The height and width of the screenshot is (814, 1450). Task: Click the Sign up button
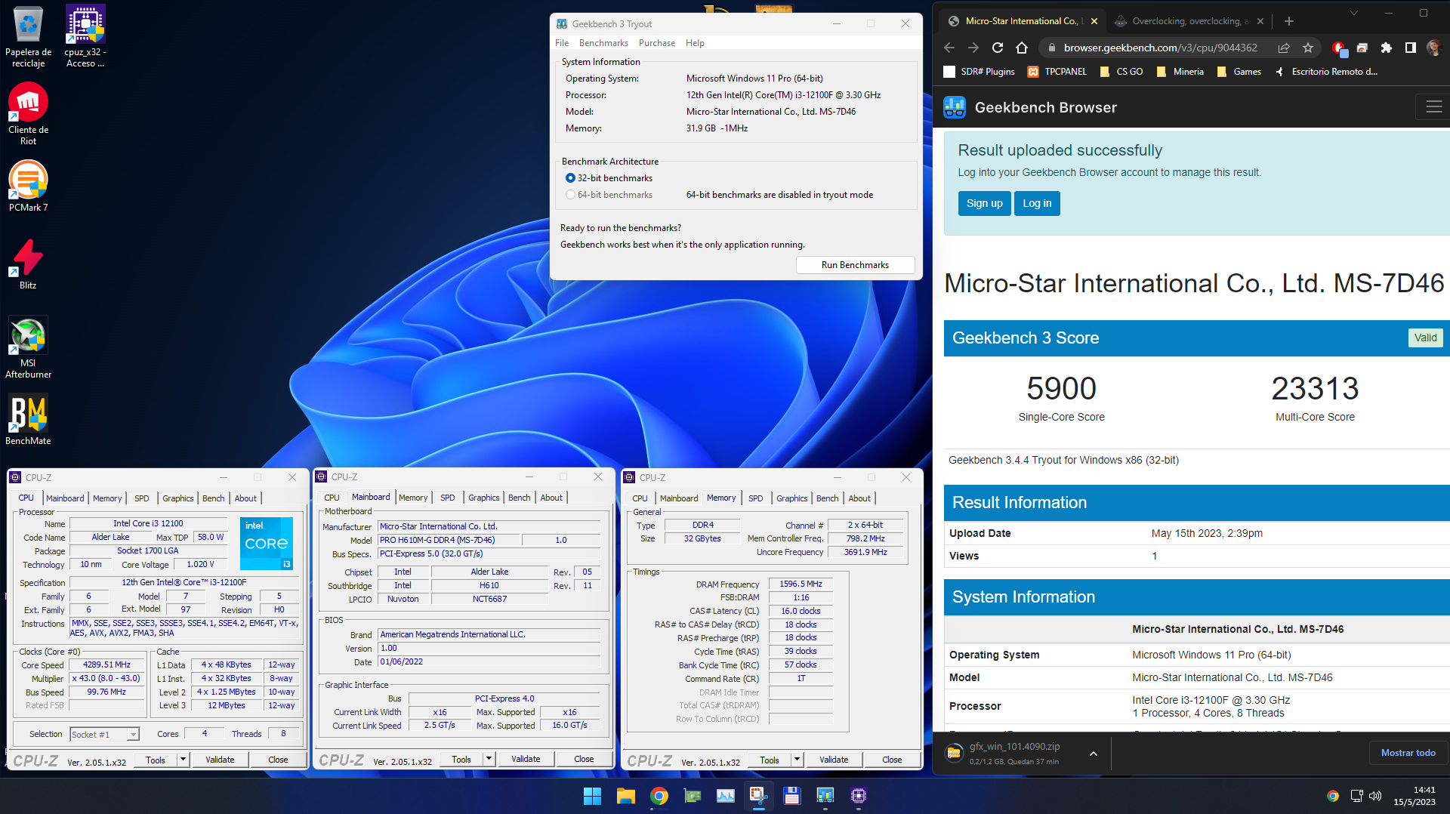tap(984, 203)
